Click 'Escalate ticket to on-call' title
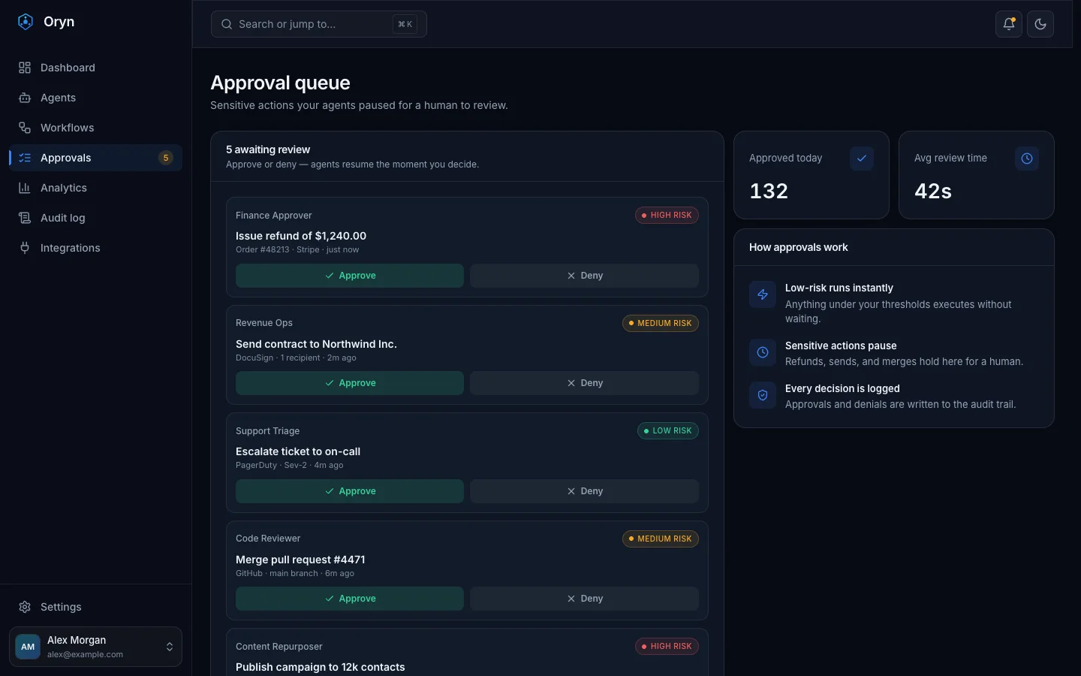 [x=298, y=451]
